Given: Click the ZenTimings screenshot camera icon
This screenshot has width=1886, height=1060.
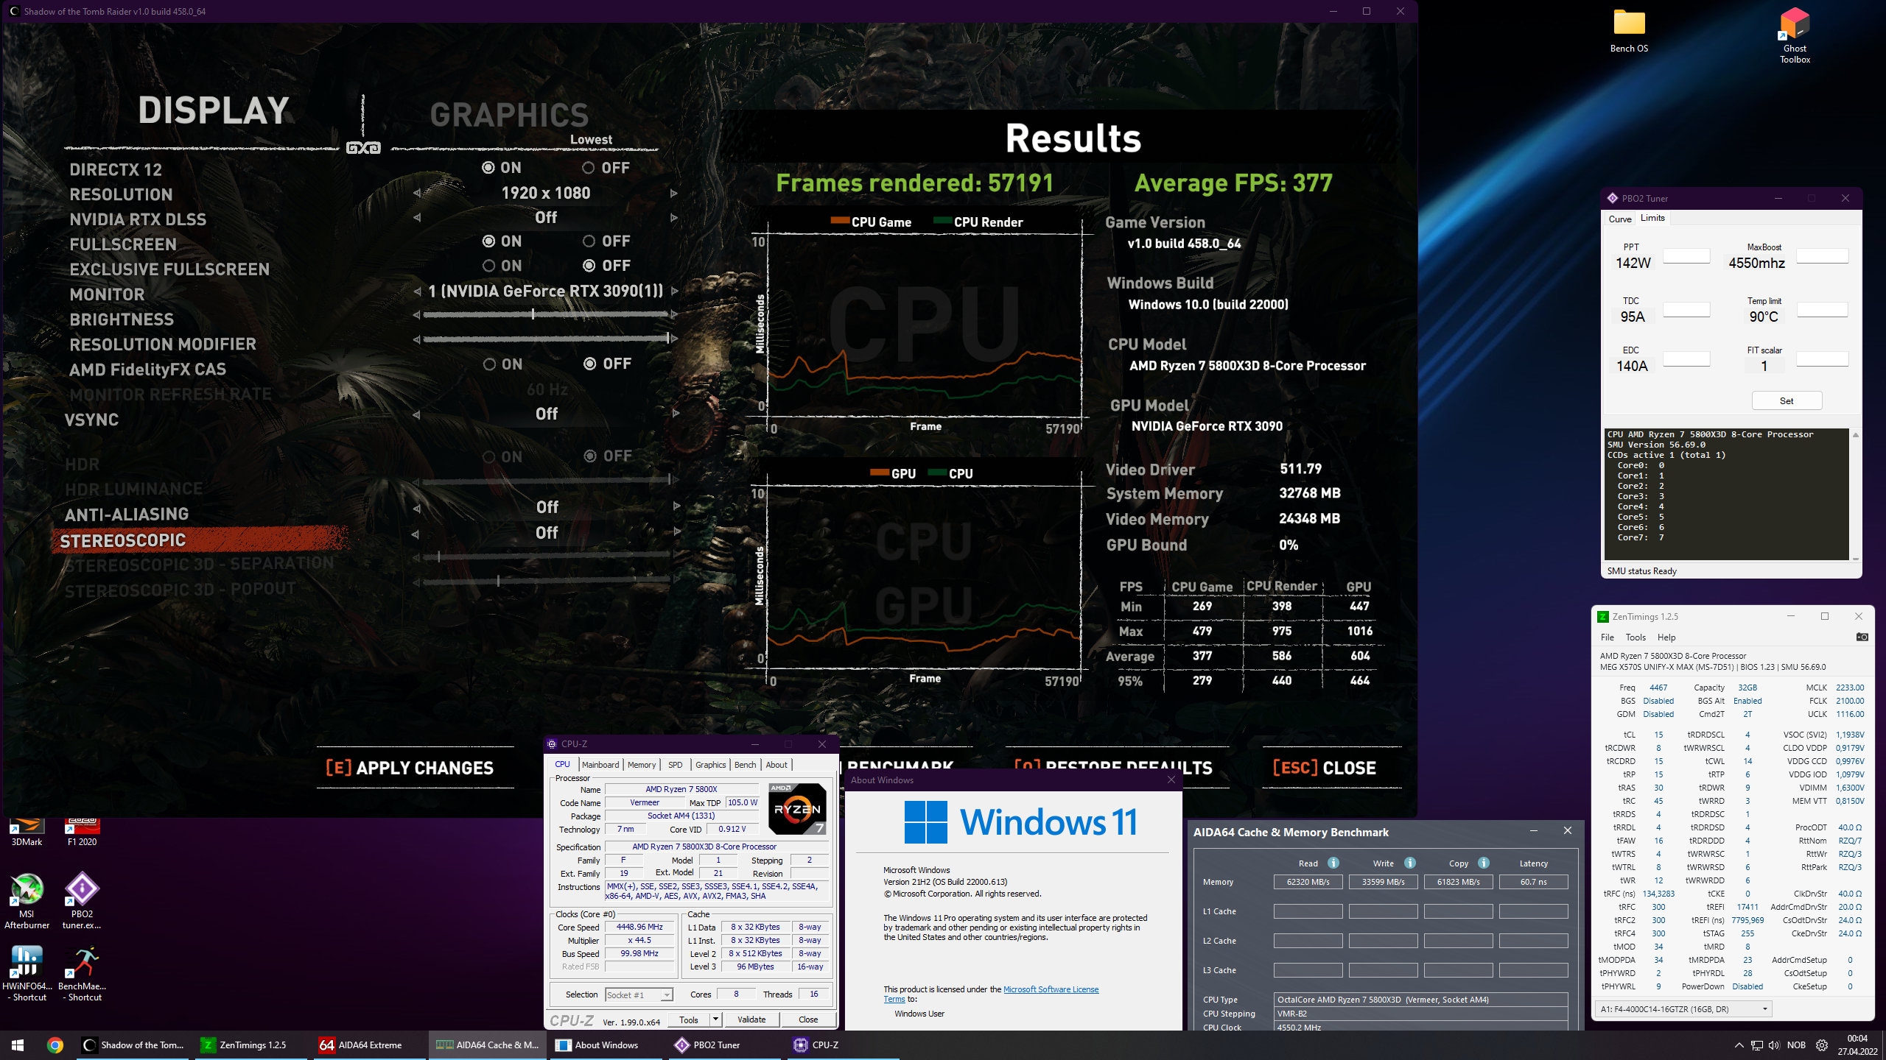Looking at the screenshot, I should (1862, 637).
